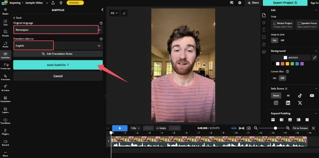Open the Translate sidebar tab
Viewport: 319px width, 158px height.
pos(5,77)
